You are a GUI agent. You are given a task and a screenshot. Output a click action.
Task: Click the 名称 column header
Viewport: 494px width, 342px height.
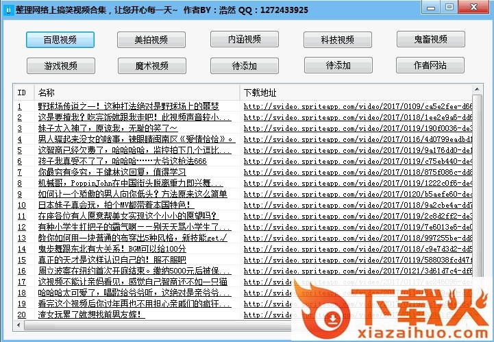(136, 92)
